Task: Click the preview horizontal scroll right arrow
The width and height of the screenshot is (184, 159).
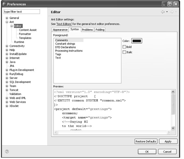Action: [169, 132]
